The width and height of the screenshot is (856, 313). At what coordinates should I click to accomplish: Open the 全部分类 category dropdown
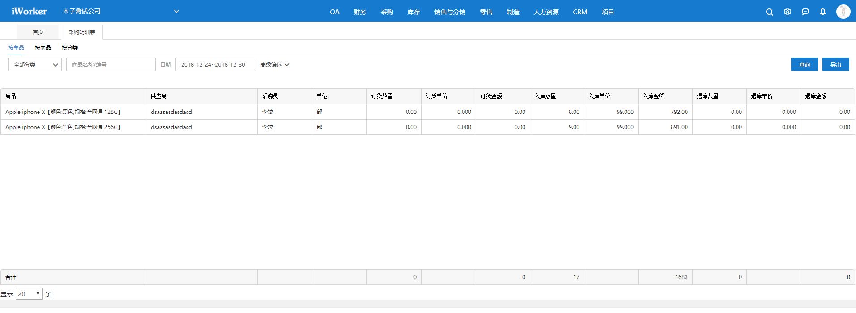pos(35,64)
